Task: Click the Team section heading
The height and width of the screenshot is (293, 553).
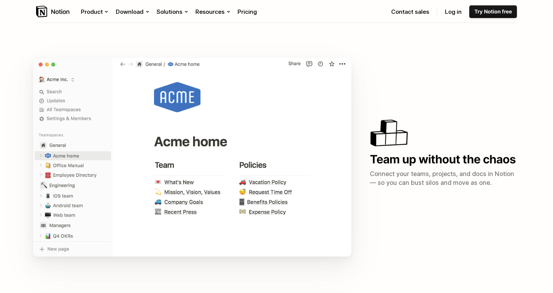Action: pos(164,165)
